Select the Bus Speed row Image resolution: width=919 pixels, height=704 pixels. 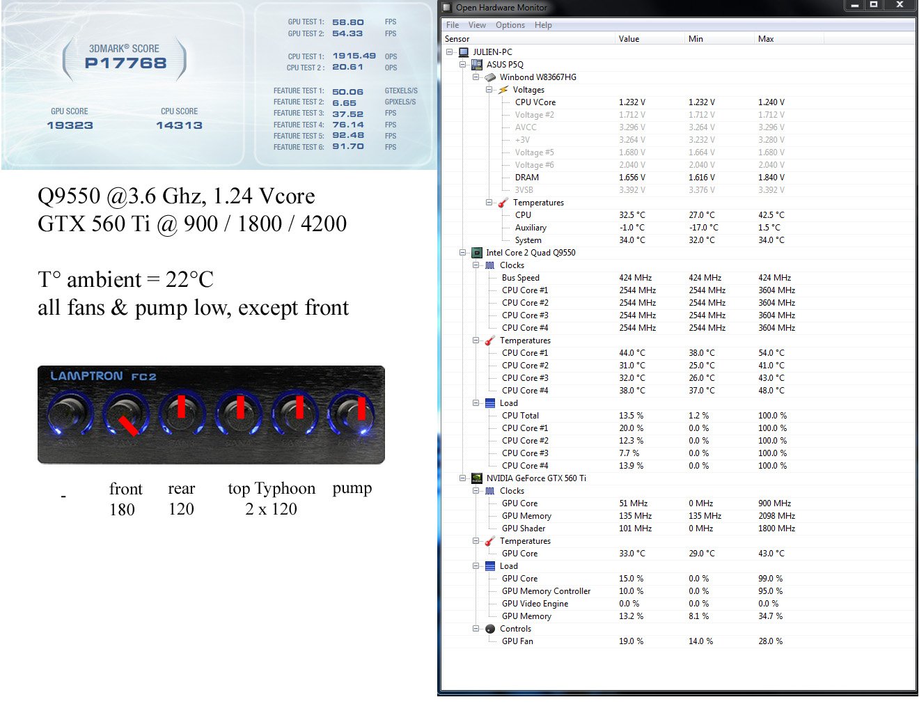pyautogui.click(x=679, y=278)
